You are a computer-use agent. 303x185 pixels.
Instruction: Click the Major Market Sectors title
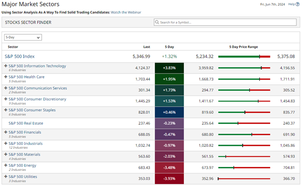click(x=30, y=4)
